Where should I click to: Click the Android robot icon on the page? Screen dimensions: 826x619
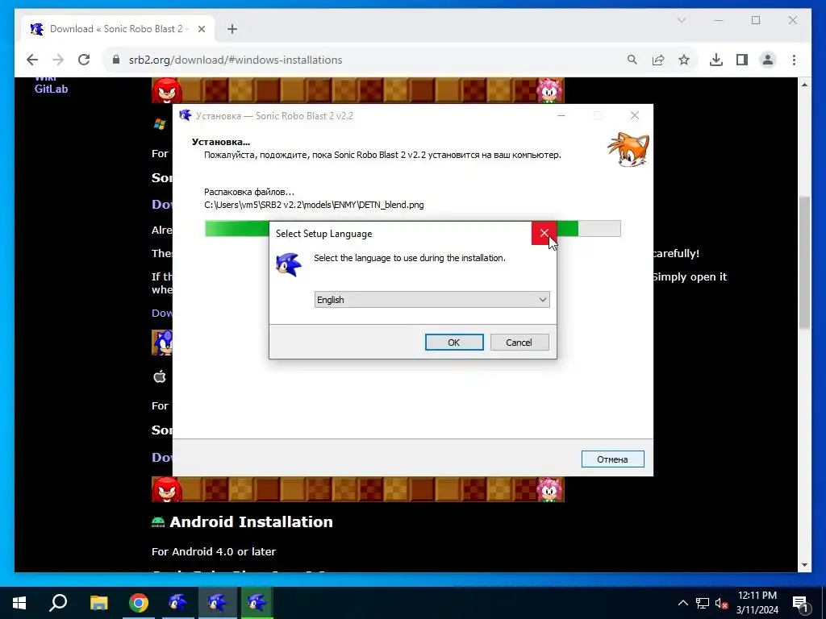(x=158, y=522)
